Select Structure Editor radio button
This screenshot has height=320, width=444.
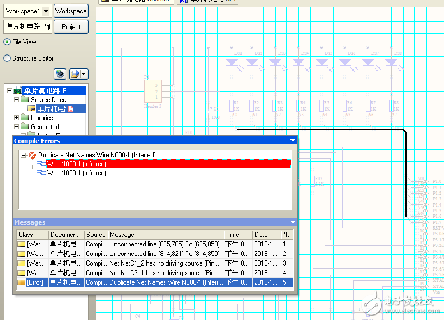(7, 58)
